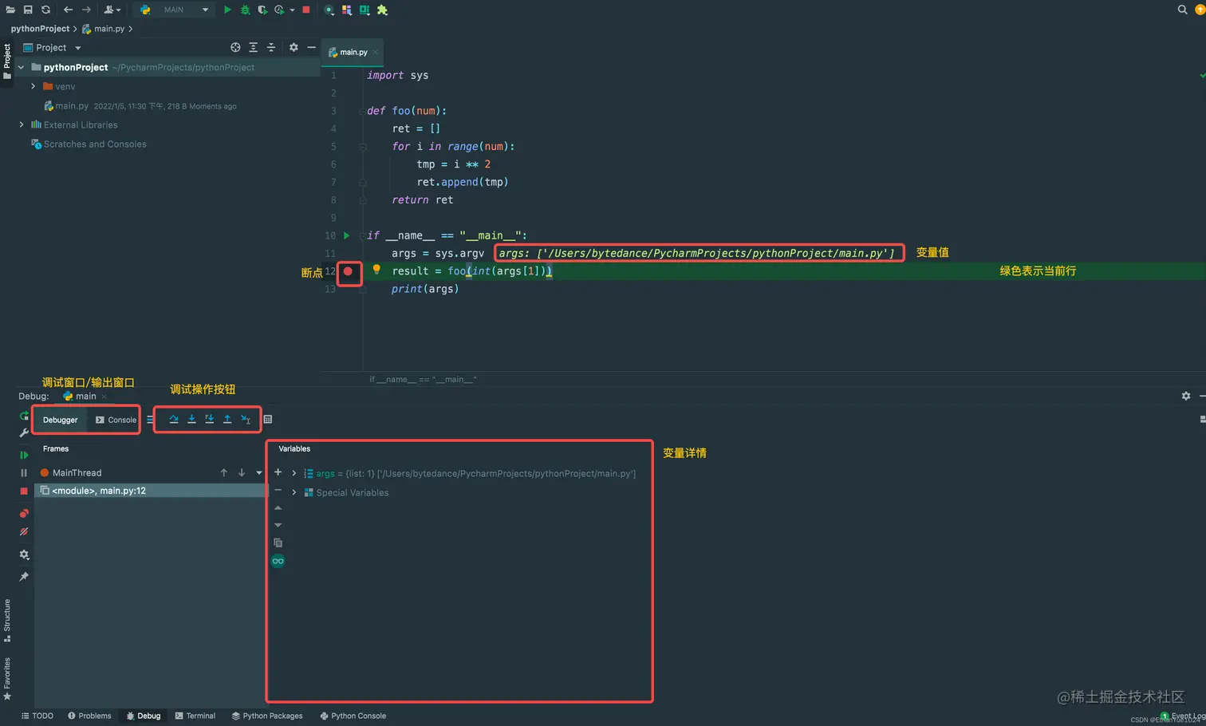
Task: Open the Project vertical tool tab
Action: point(6,61)
